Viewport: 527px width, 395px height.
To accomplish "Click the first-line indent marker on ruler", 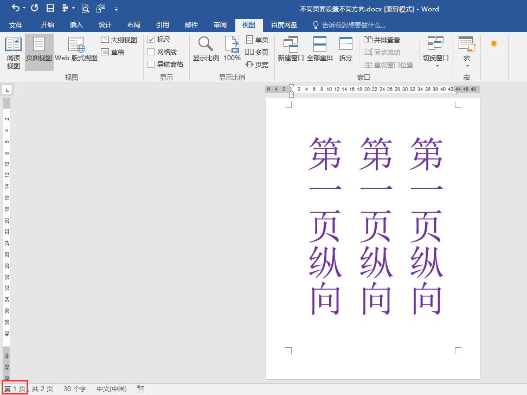I will tap(291, 87).
